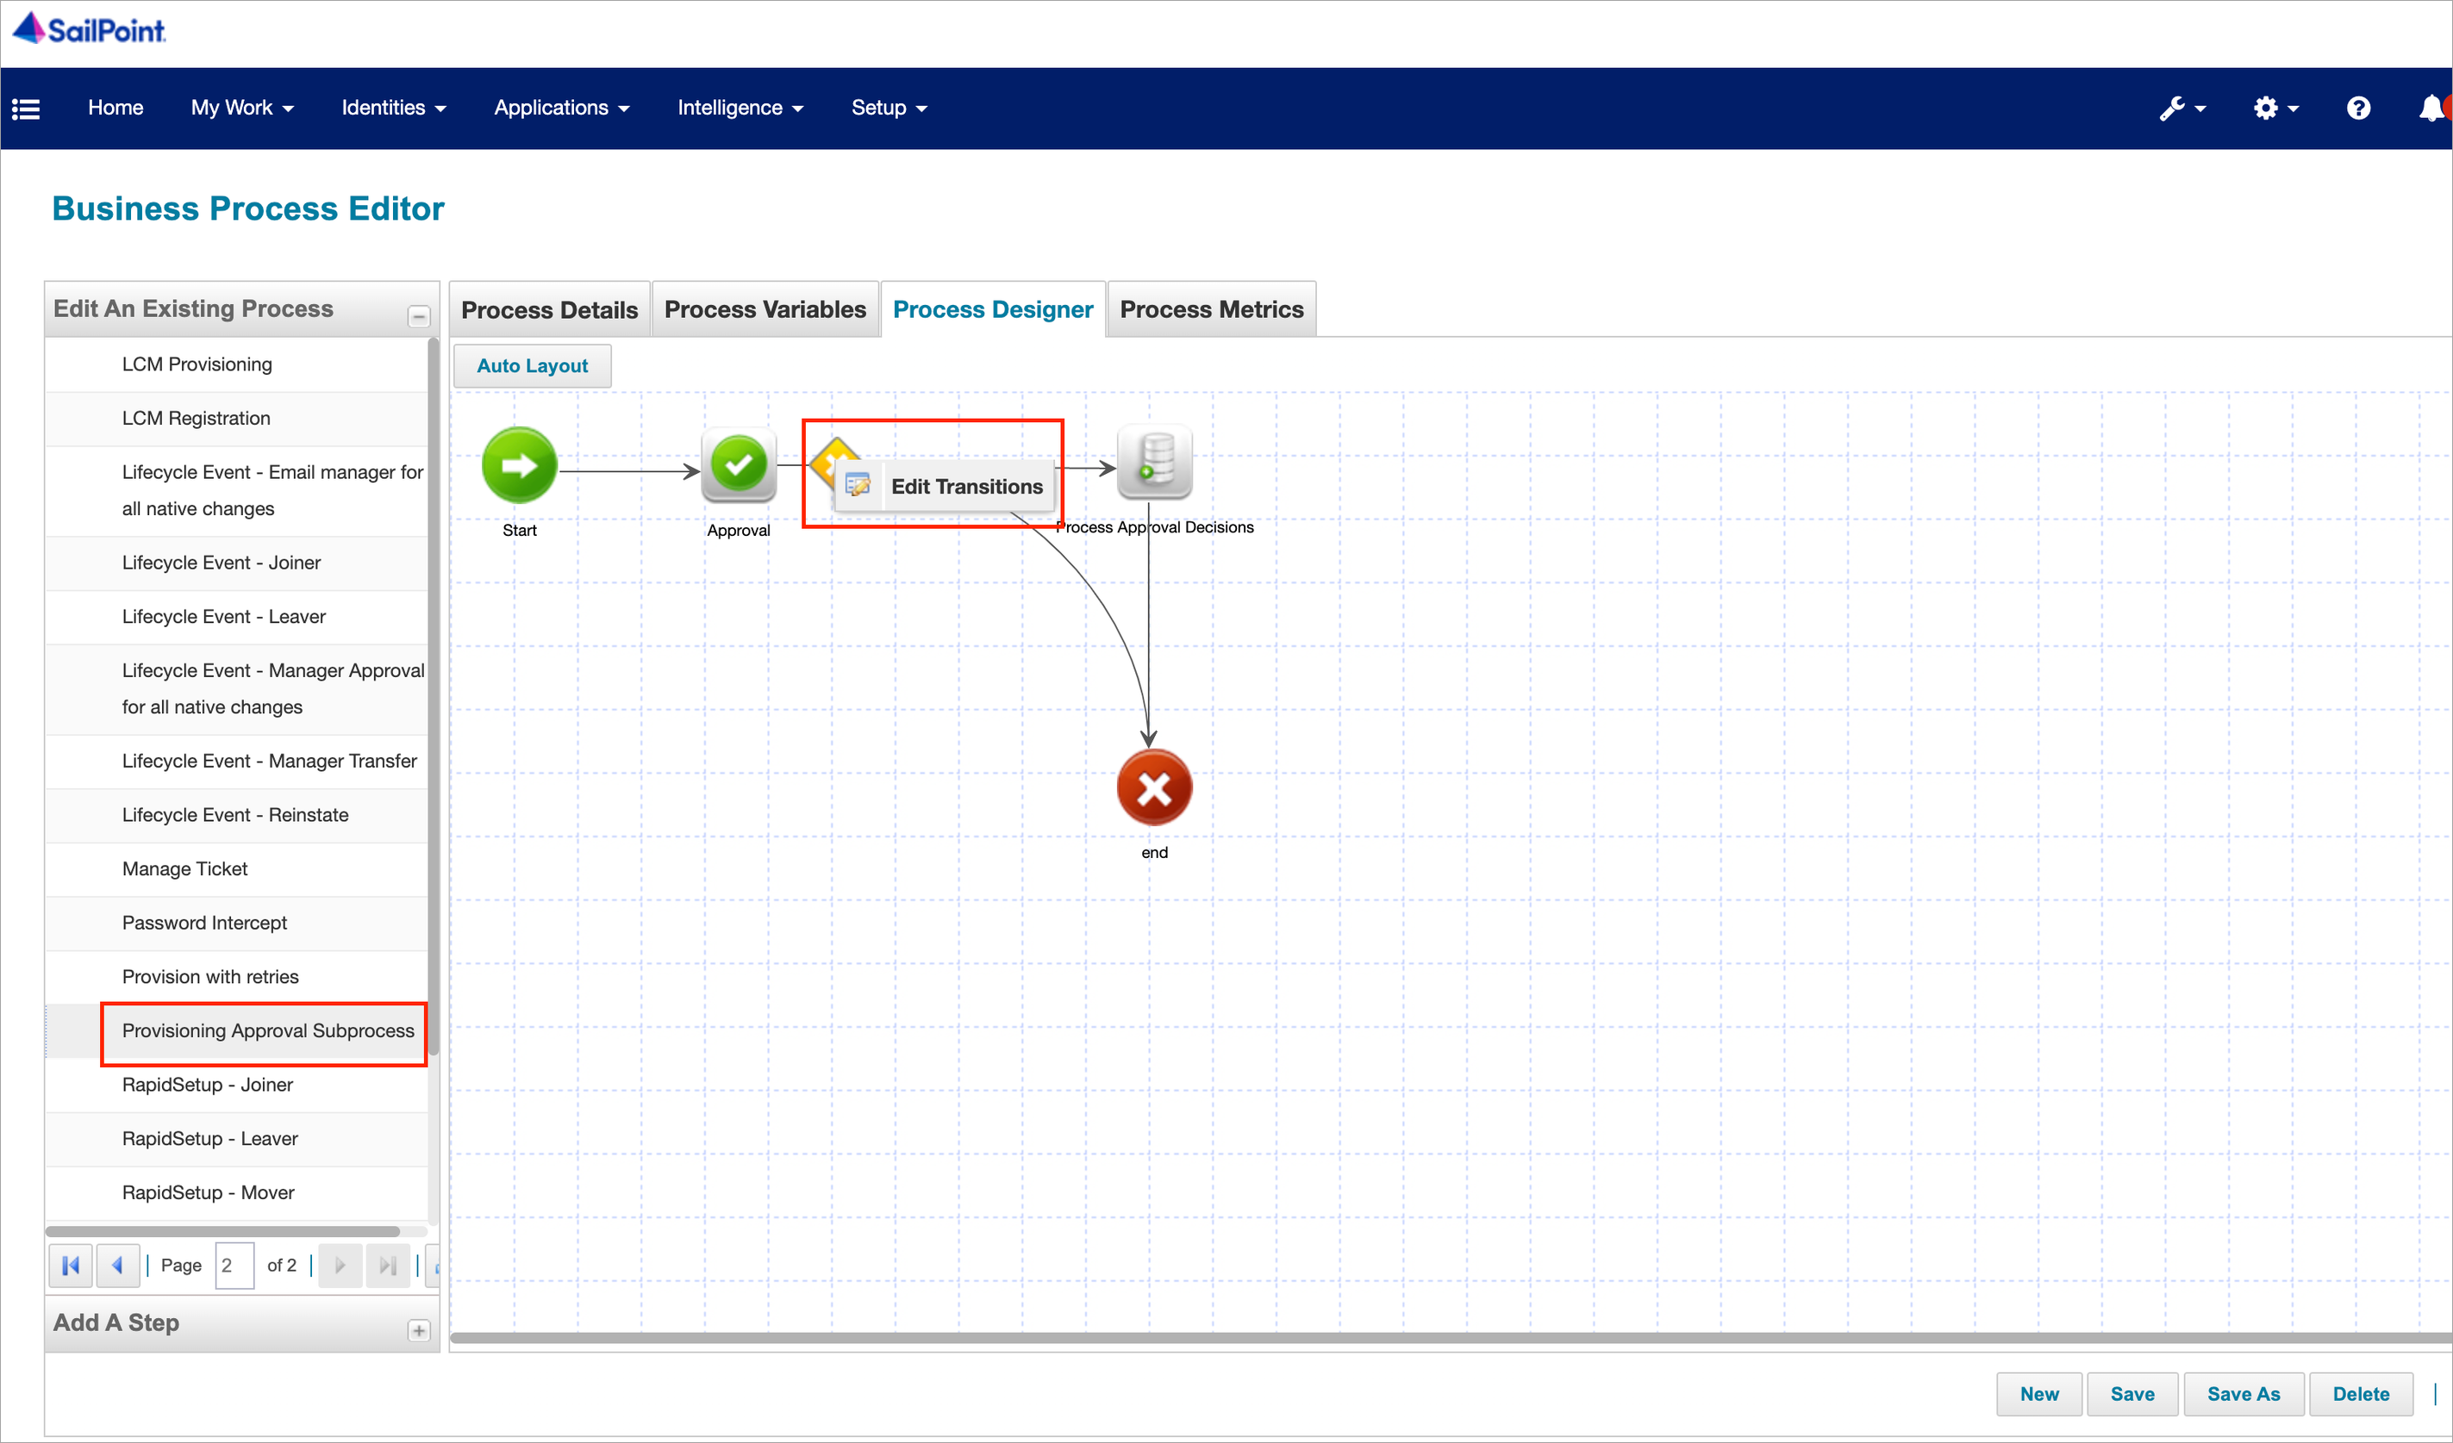The width and height of the screenshot is (2453, 1443).
Task: Go to Home in navigation bar
Action: [115, 108]
